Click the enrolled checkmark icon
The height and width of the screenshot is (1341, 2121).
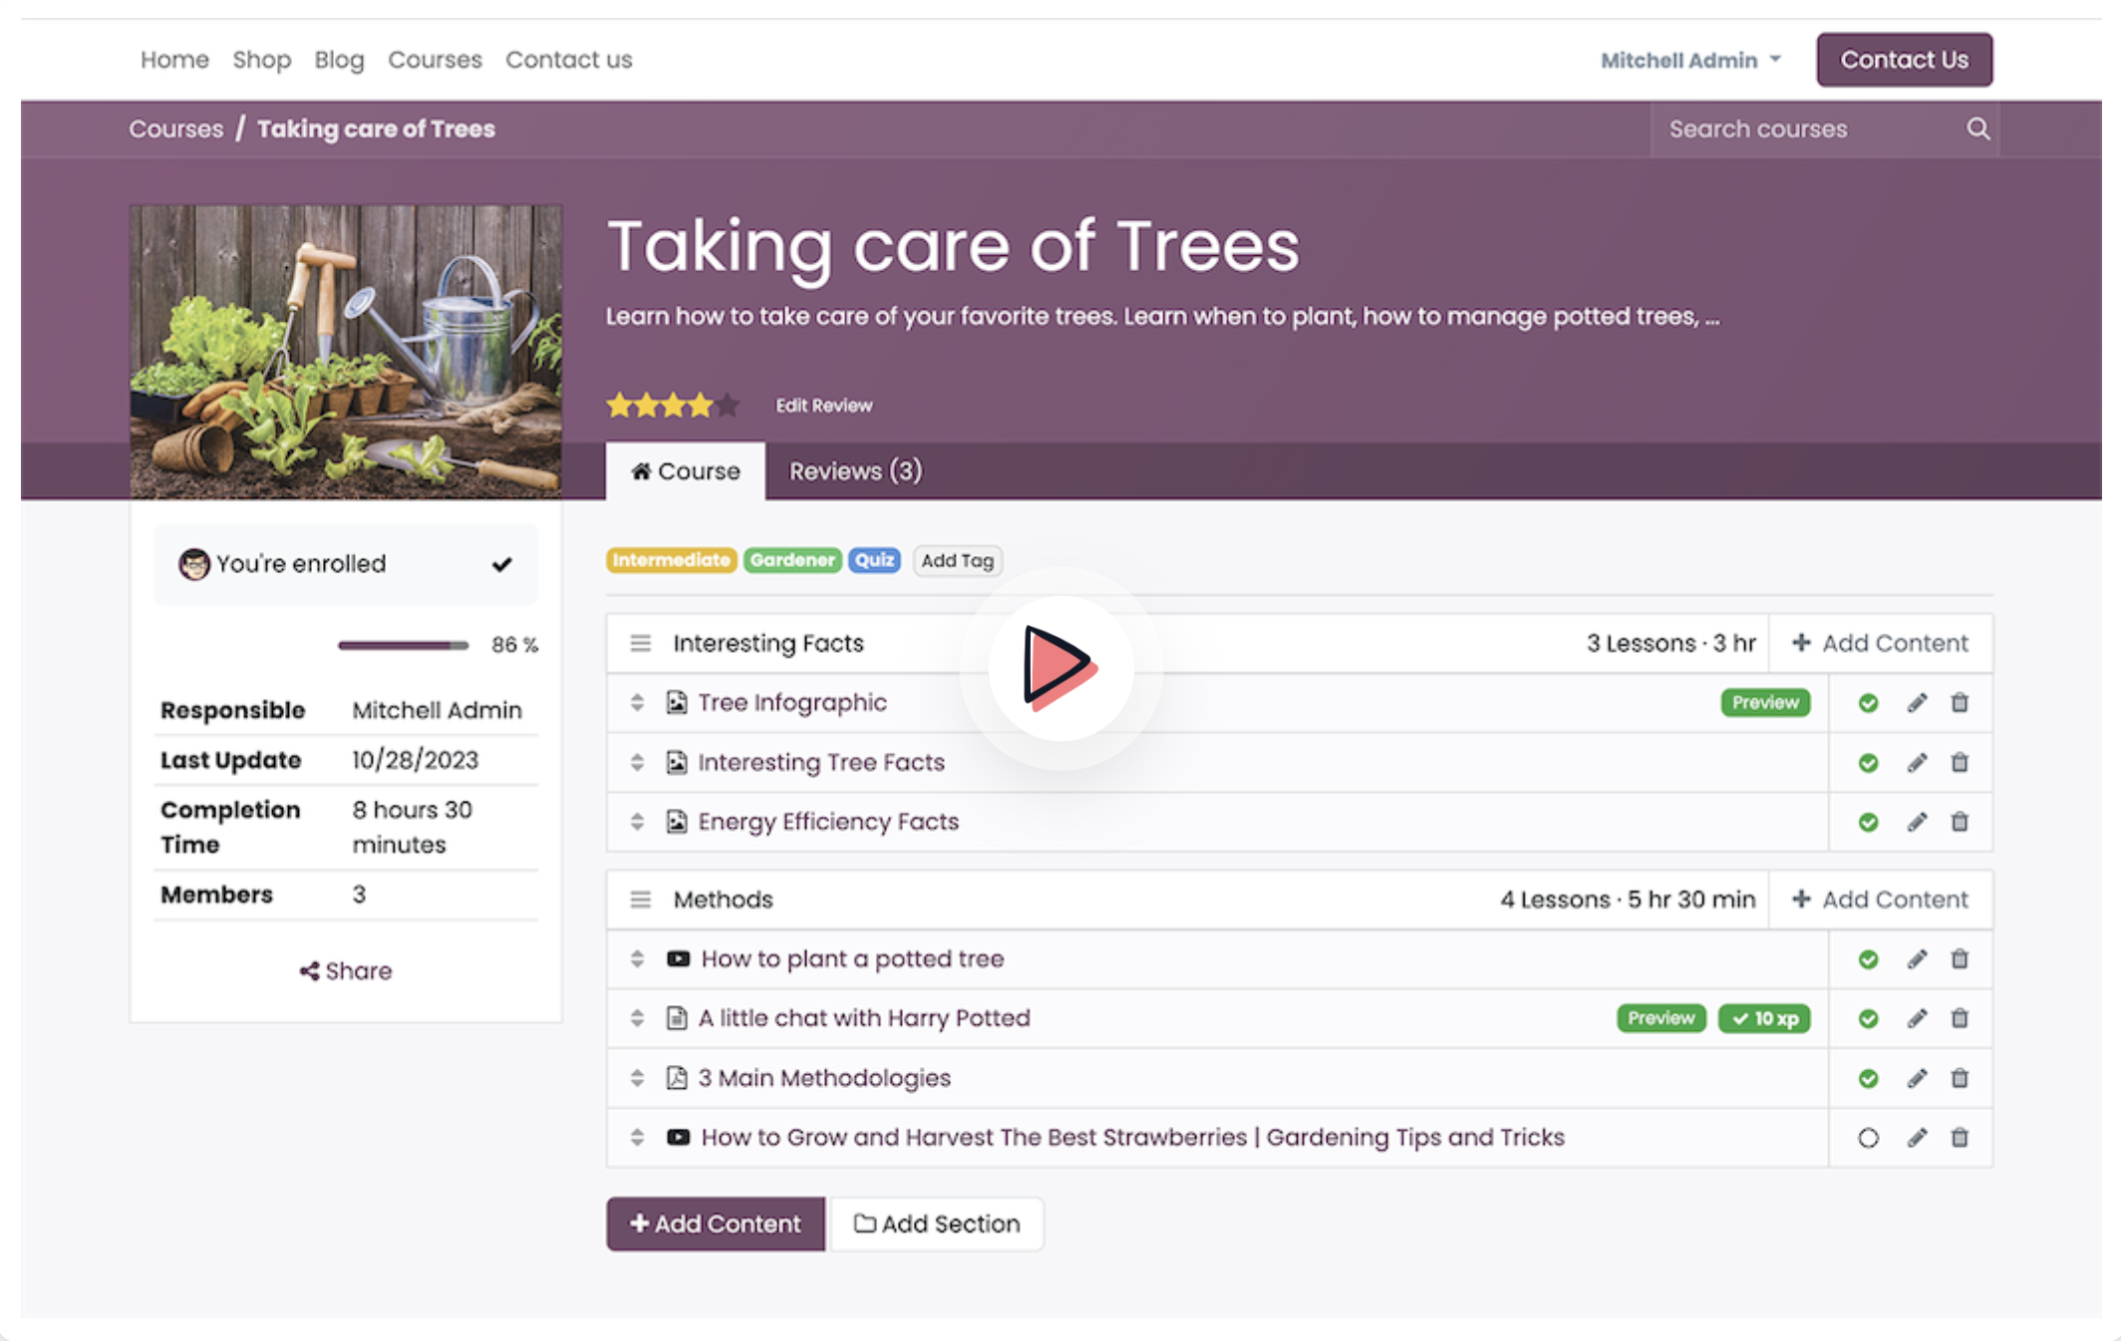click(501, 564)
